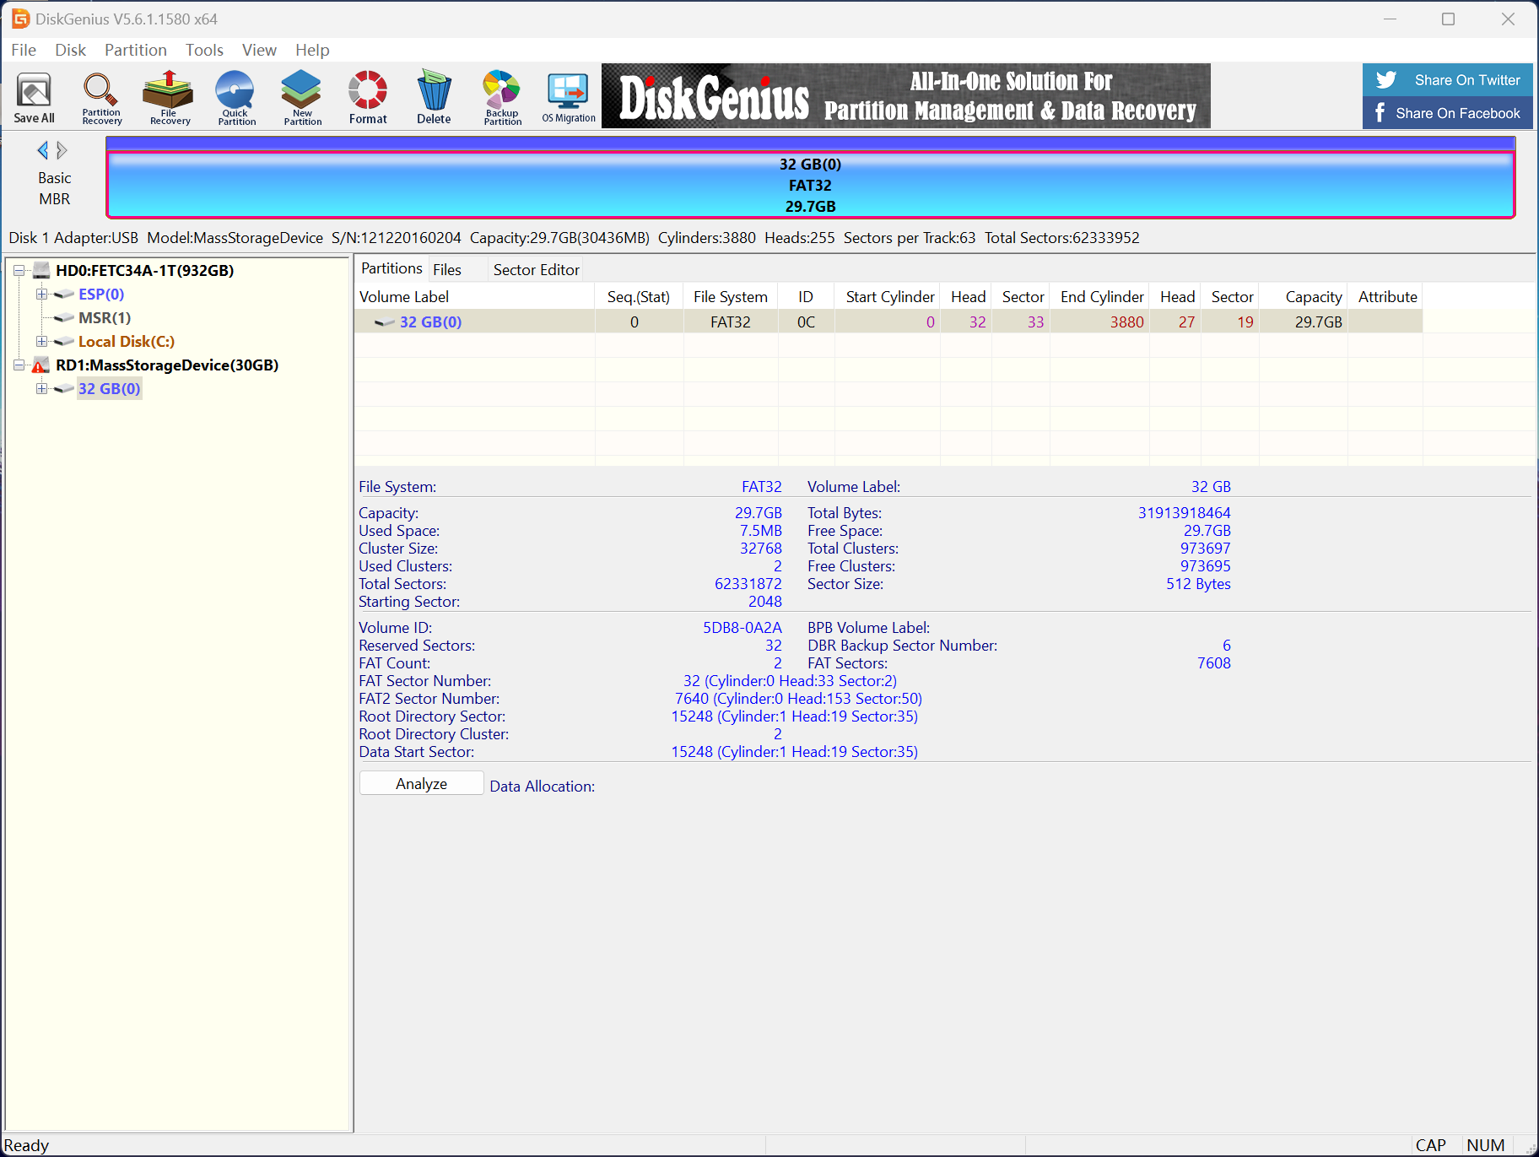Screen dimensions: 1539x1157
Task: Open Partition Recovery tool
Action: coord(101,97)
